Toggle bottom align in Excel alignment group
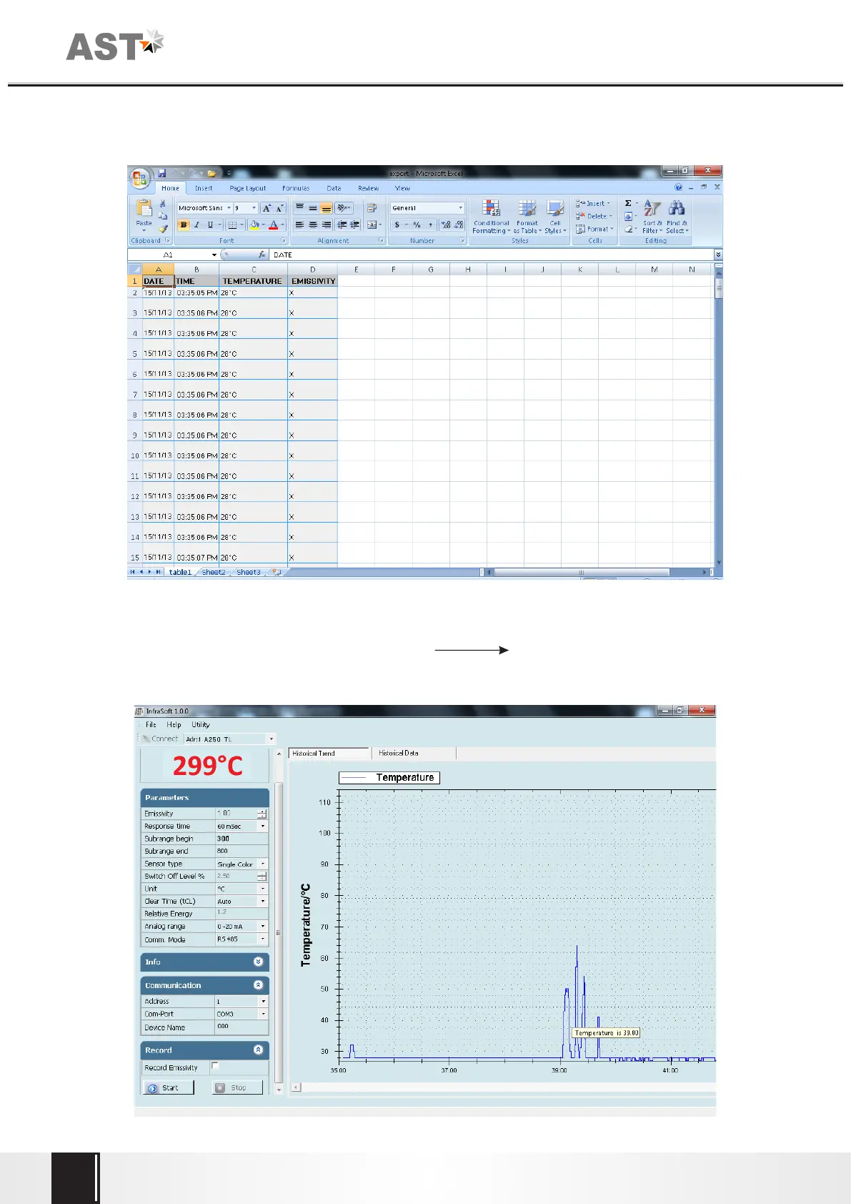 pos(326,208)
